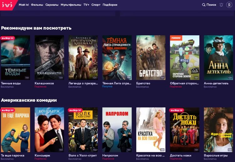Select the Консьерж poster
This screenshot has width=235, height=162.
49,130
